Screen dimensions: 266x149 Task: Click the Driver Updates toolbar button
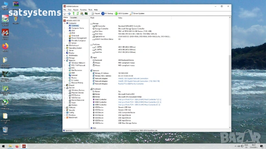coord(137,14)
